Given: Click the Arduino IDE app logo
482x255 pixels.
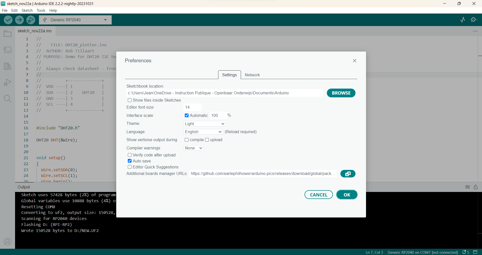Looking at the screenshot, I should click(3, 4).
